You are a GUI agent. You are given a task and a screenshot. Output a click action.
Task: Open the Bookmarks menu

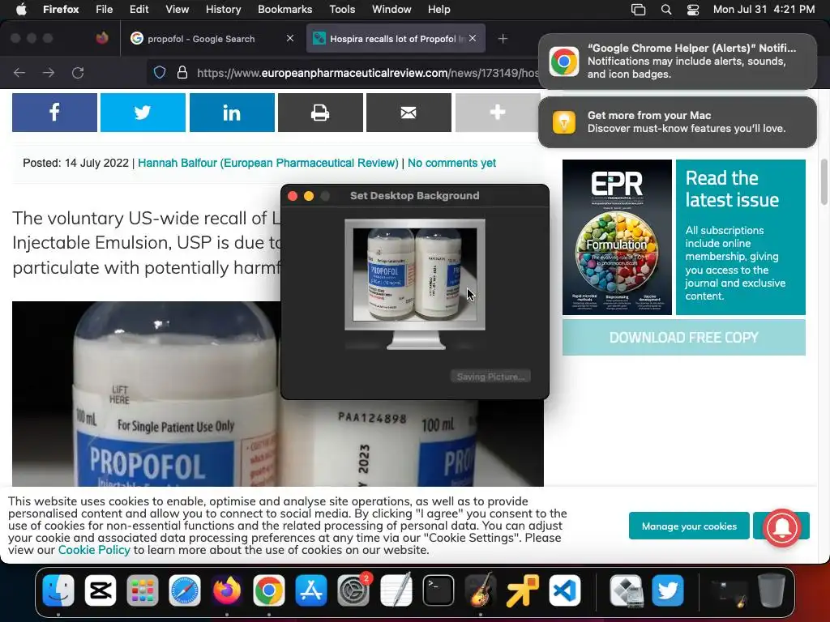[285, 10]
